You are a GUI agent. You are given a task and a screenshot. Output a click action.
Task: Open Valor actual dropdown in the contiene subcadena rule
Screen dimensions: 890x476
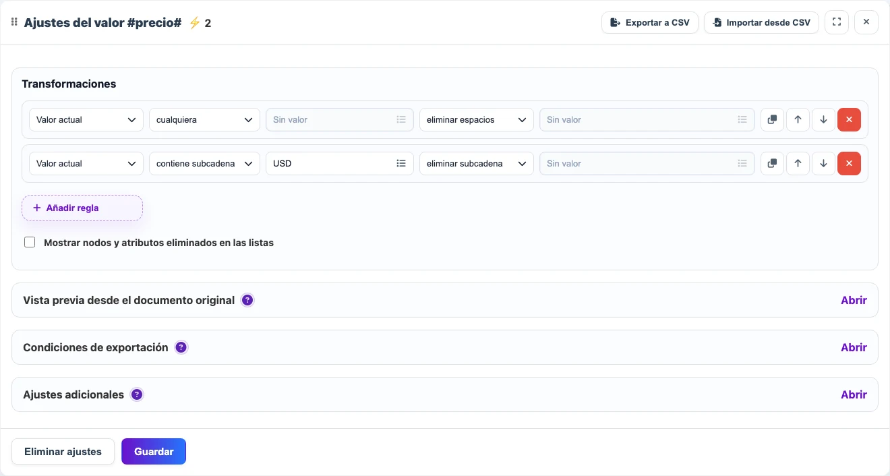[x=86, y=163]
